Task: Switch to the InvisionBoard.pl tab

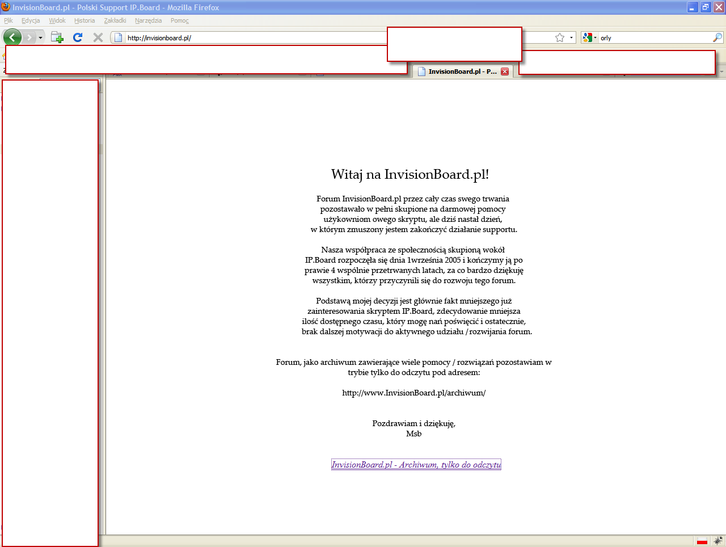Action: 462,71
